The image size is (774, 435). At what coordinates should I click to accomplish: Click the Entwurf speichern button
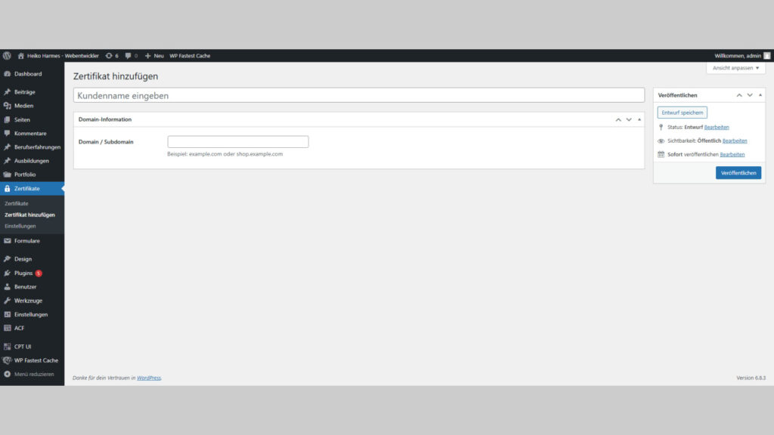pos(683,112)
